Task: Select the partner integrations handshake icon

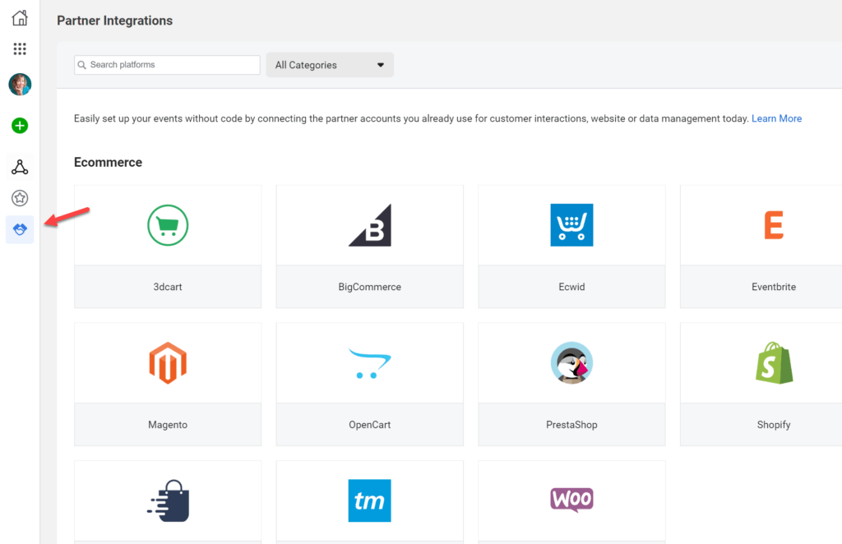Action: tap(20, 229)
